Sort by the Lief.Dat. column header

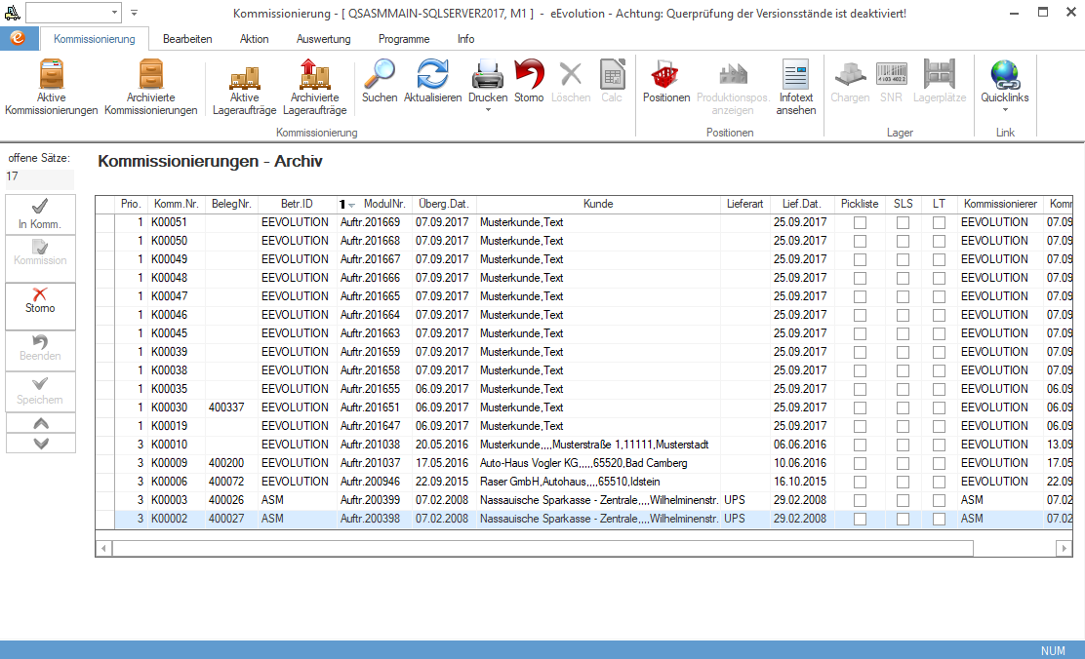801,204
